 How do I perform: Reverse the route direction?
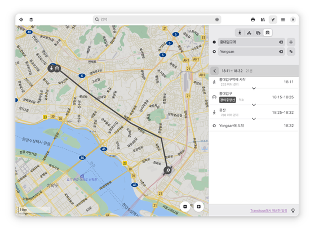(x=291, y=52)
